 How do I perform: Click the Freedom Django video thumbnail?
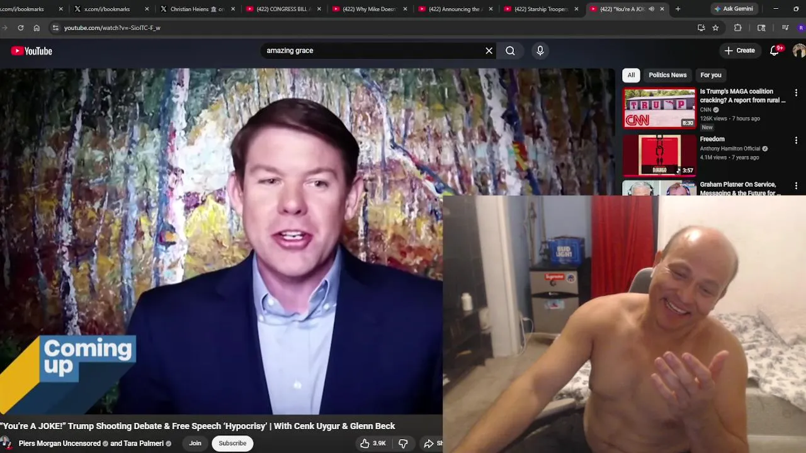coord(659,155)
